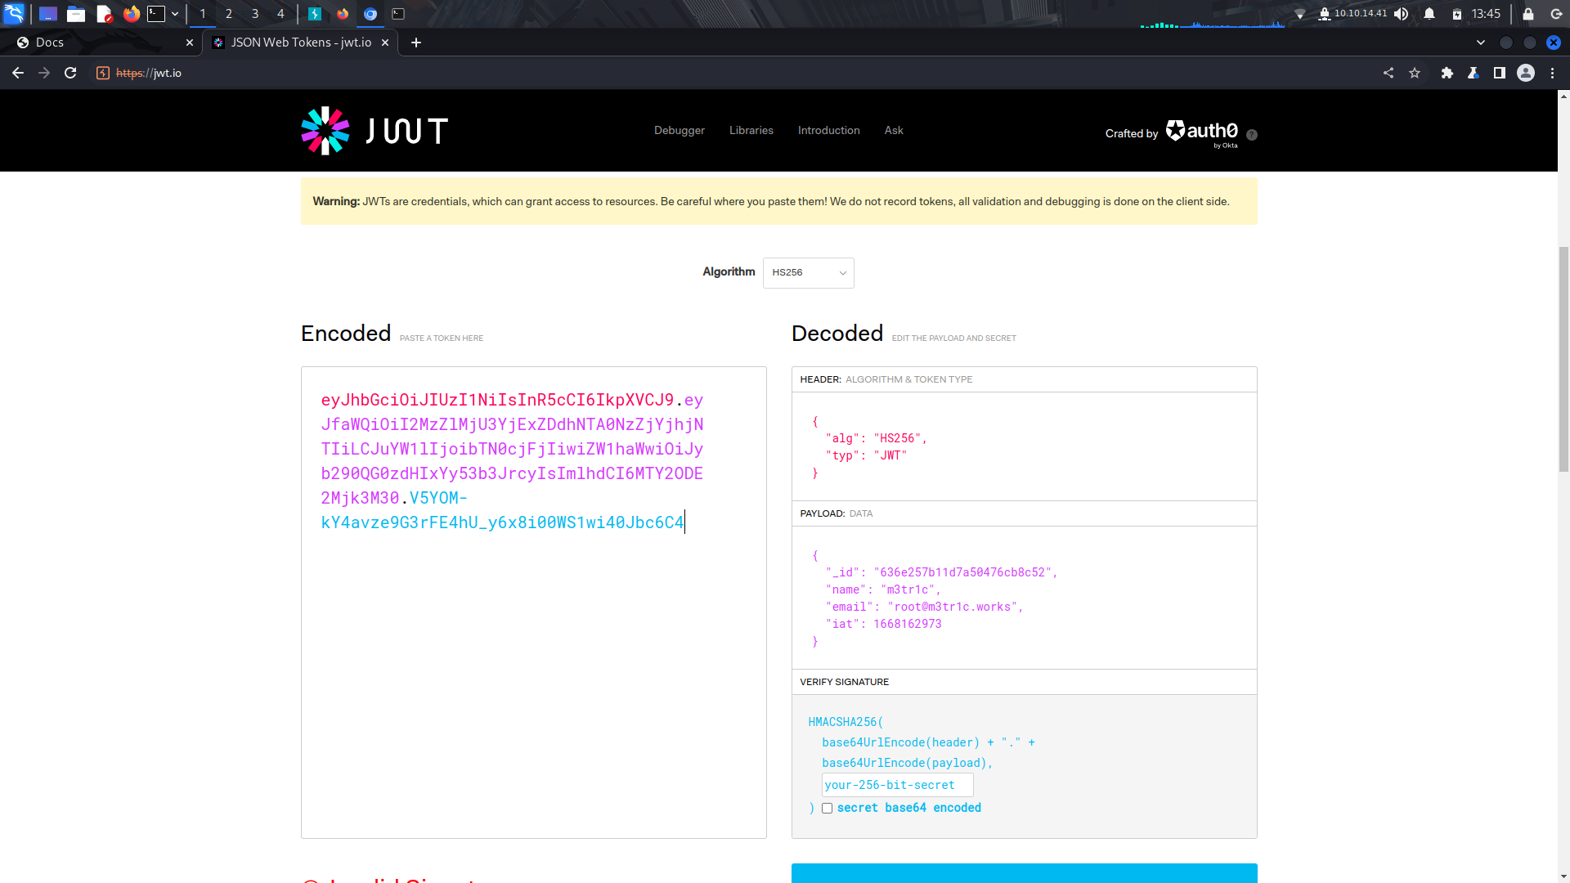Enable the secret base64 encoded checkbox

(x=827, y=808)
